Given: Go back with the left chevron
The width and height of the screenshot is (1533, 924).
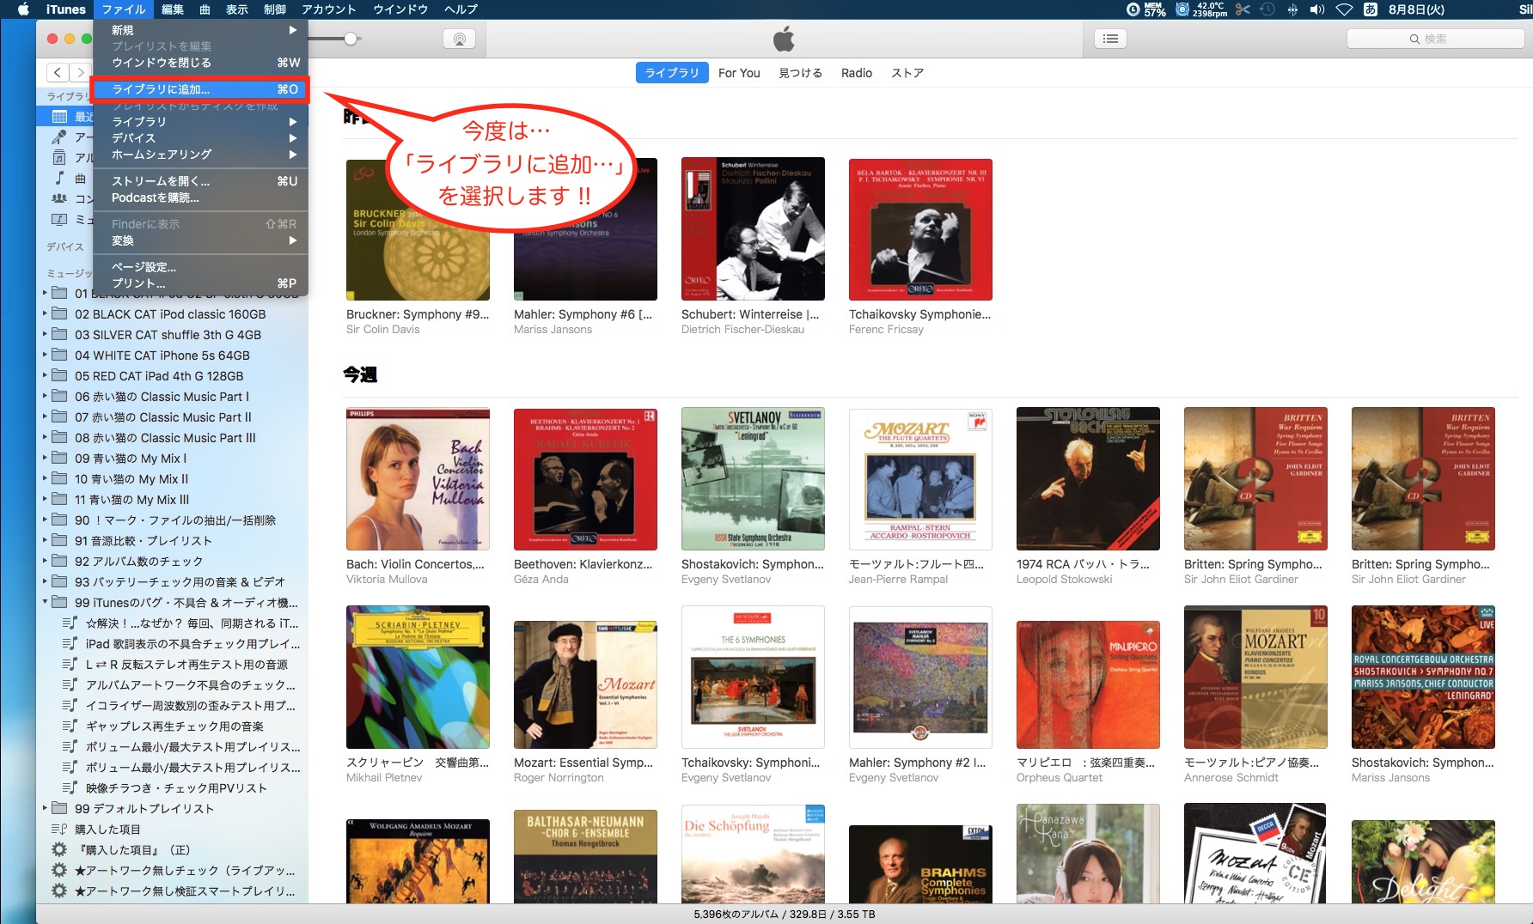Looking at the screenshot, I should (x=58, y=73).
